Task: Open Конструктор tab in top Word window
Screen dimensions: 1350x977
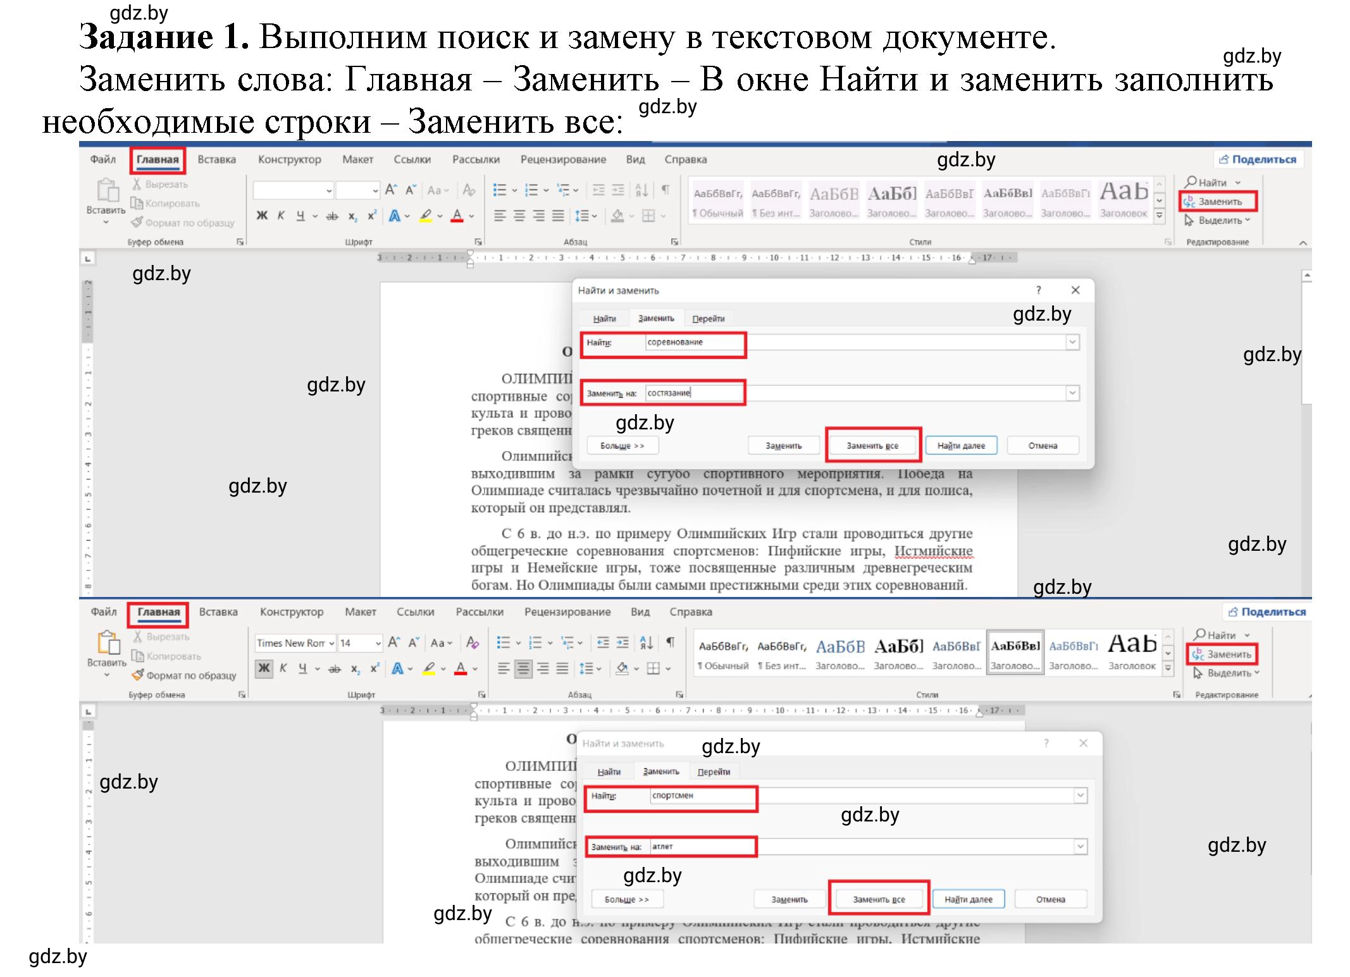Action: tap(289, 159)
